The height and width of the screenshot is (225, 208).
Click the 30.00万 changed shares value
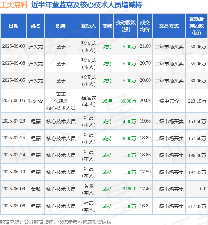128,101
